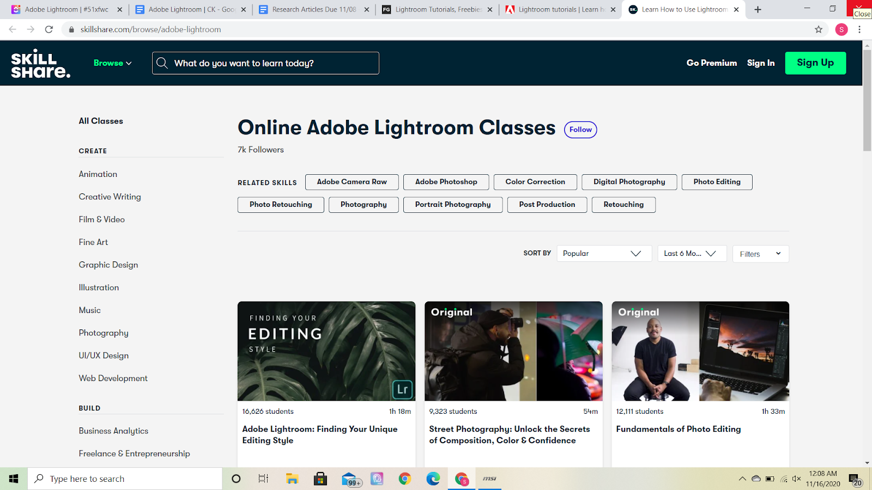Open the Finding Your Editing Style thumbnail

point(326,351)
